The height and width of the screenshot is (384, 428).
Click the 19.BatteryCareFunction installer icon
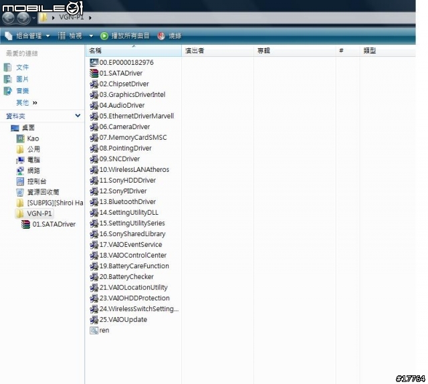click(x=94, y=266)
